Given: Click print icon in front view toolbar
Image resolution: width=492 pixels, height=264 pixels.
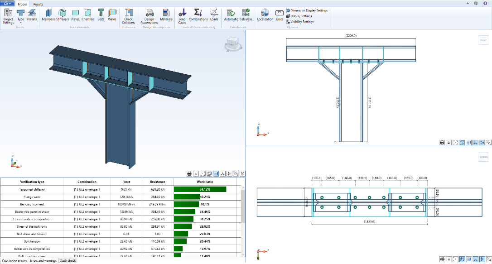Looking at the screenshot, I should [442, 143].
